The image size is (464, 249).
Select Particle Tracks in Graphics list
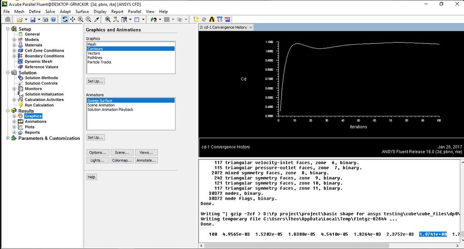pos(131,62)
